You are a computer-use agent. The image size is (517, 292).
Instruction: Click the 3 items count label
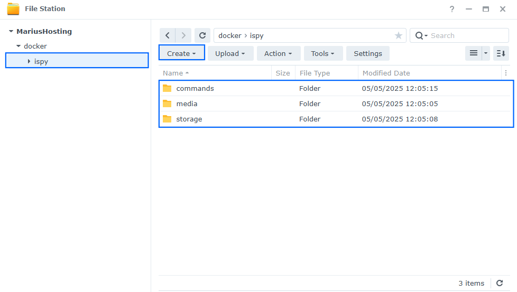pyautogui.click(x=471, y=283)
